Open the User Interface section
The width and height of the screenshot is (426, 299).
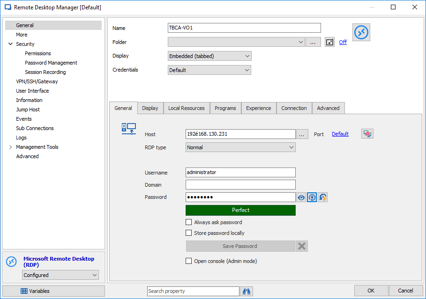pyautogui.click(x=33, y=91)
